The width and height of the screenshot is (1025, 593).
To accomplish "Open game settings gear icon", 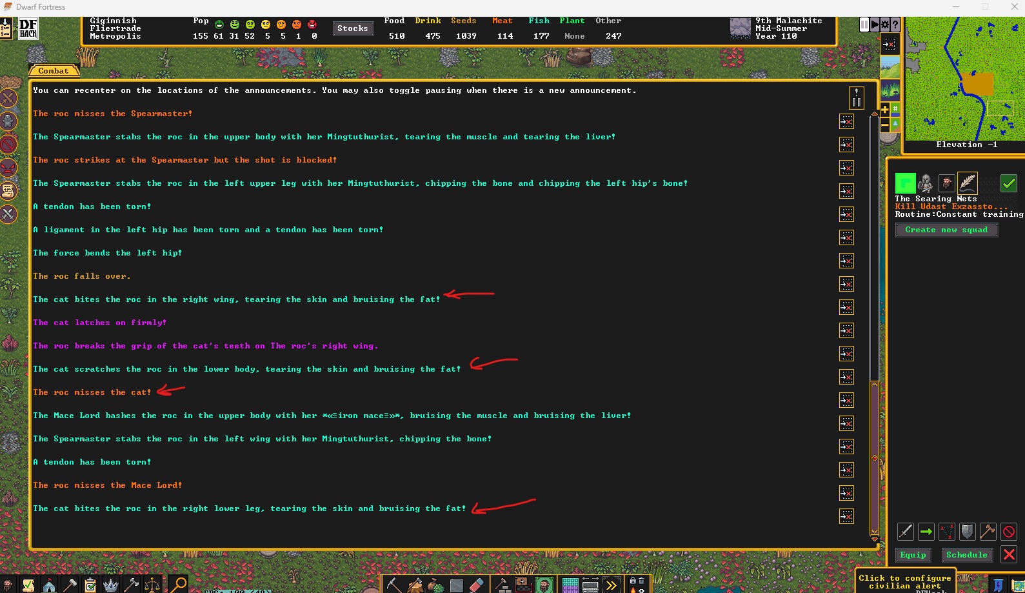I will 885,25.
